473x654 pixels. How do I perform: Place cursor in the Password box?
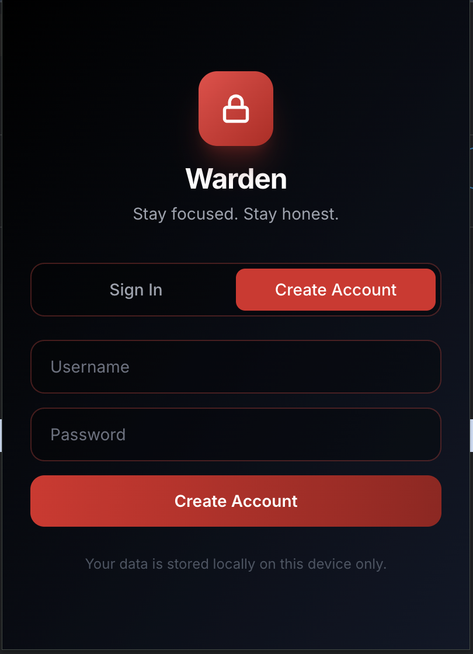click(236, 434)
